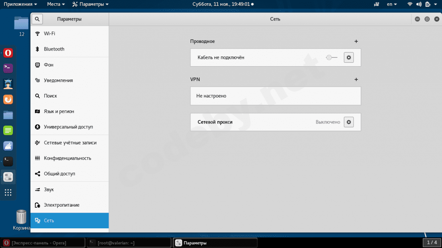Open wired connection gear settings
Screen dimensions: 442x248
pos(349,57)
